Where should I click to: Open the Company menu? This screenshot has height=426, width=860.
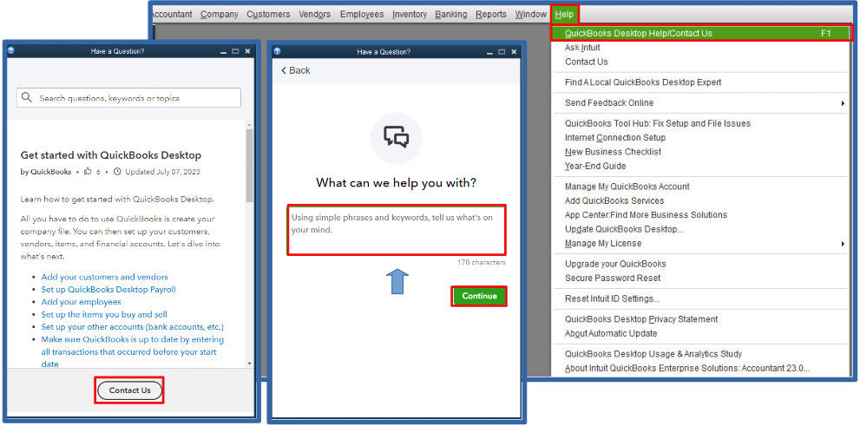click(220, 14)
